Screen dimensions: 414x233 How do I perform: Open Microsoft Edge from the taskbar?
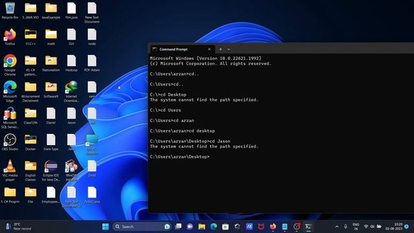pos(213,227)
